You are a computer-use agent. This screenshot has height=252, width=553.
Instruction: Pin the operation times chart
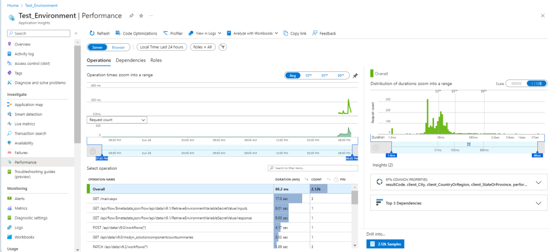point(355,76)
